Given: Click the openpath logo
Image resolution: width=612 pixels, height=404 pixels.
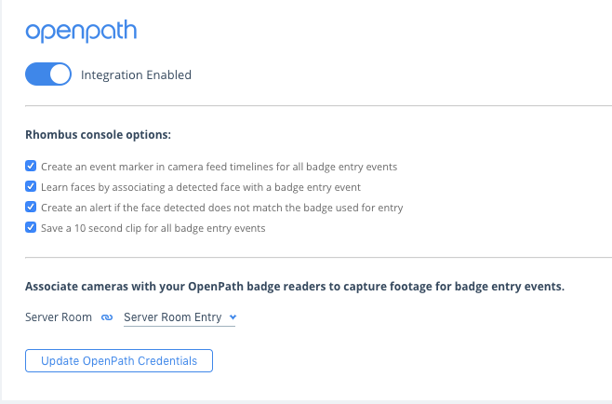Looking at the screenshot, I should pyautogui.click(x=81, y=31).
